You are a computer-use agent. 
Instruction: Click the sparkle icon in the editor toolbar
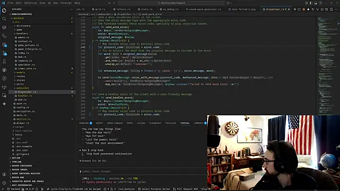[x=308, y=10]
